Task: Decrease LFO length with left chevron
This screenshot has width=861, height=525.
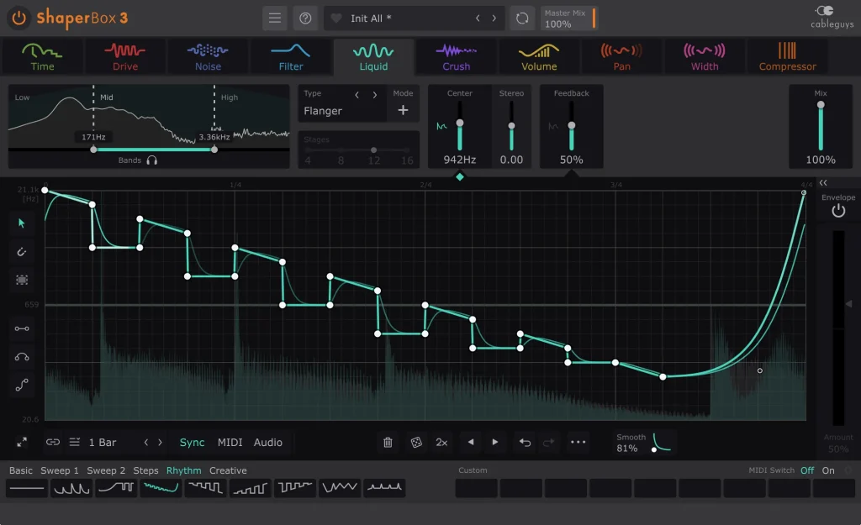Action: tap(146, 442)
